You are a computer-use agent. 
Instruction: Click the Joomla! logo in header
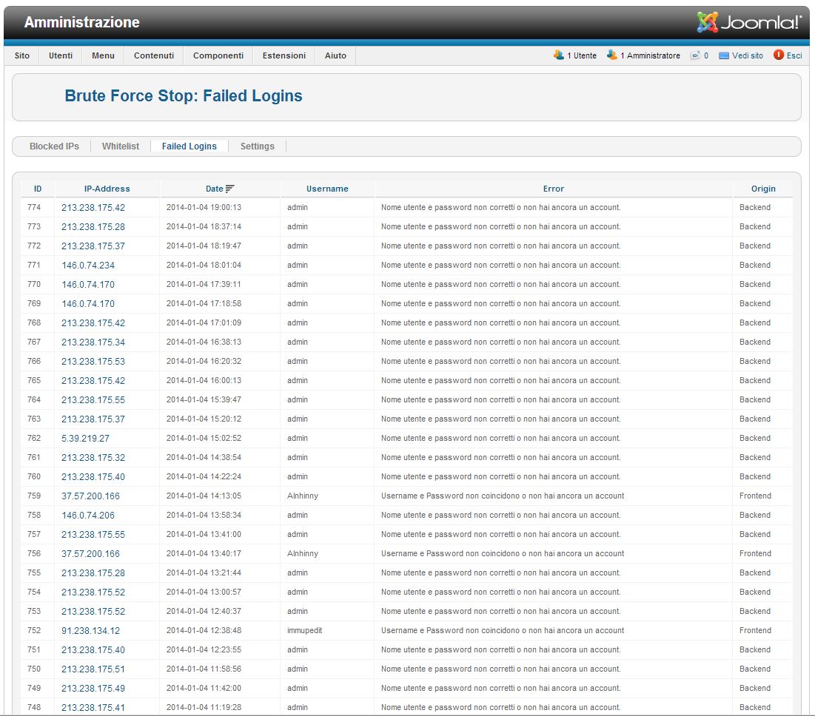(749, 22)
